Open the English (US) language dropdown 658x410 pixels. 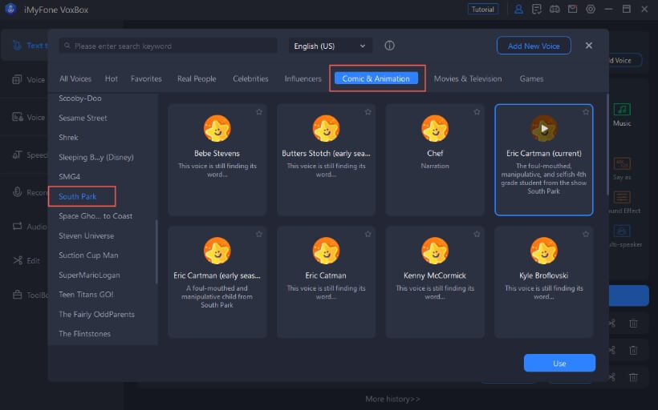click(x=330, y=46)
